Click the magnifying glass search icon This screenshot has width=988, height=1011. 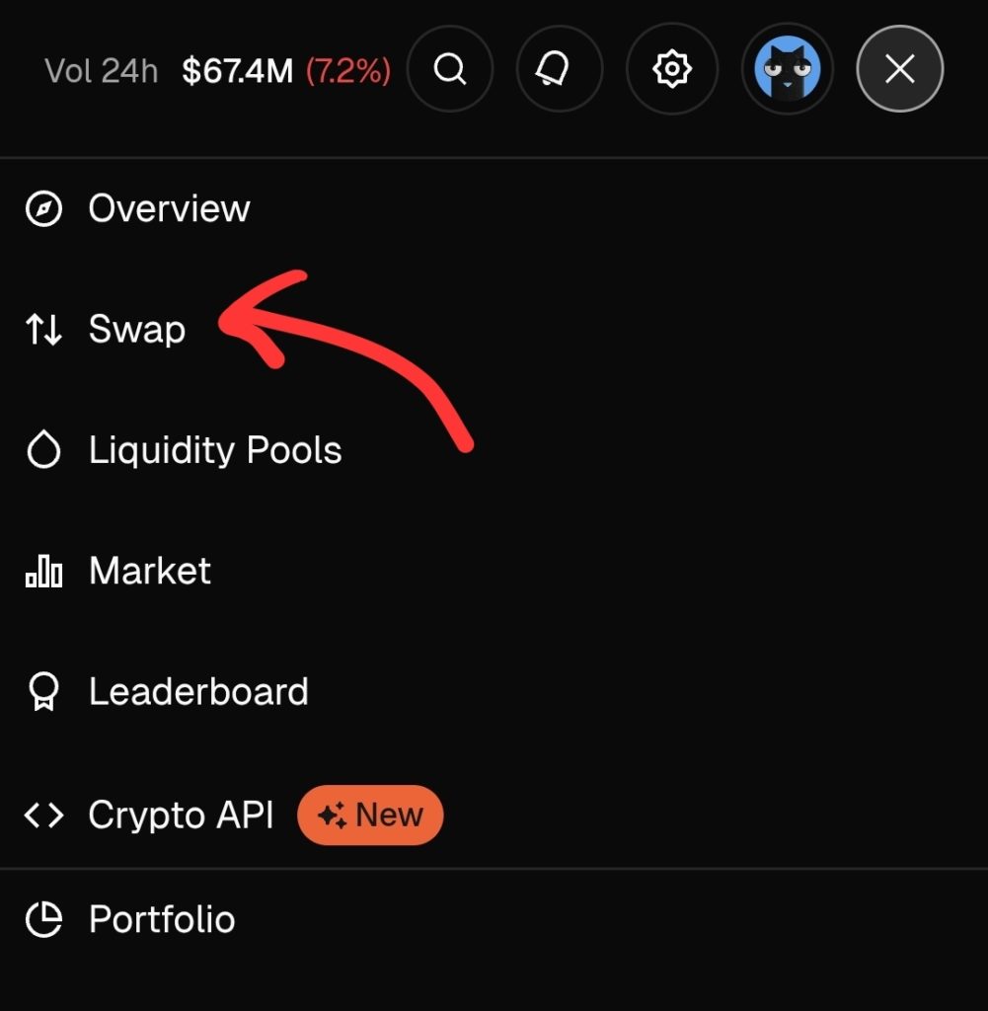pos(450,70)
